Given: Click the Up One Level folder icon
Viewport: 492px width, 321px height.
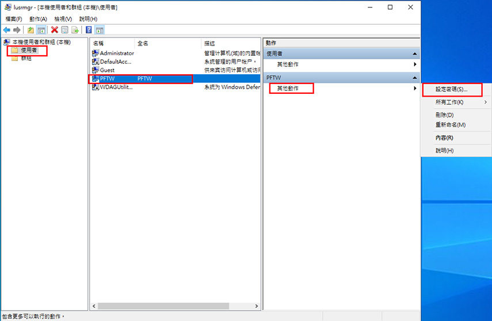Looking at the screenshot, I should [x=30, y=30].
